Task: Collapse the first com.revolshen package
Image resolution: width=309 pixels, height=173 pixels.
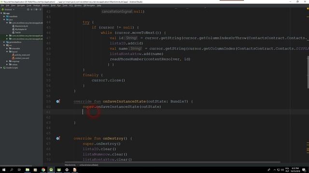Action: [x=7, y=23]
